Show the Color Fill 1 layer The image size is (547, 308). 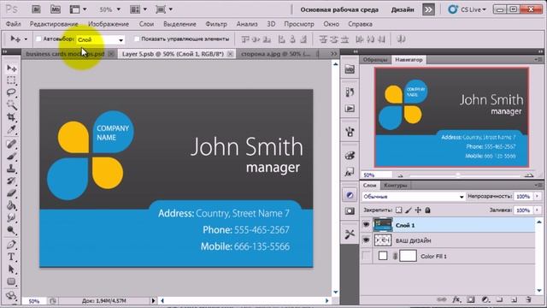pos(366,256)
